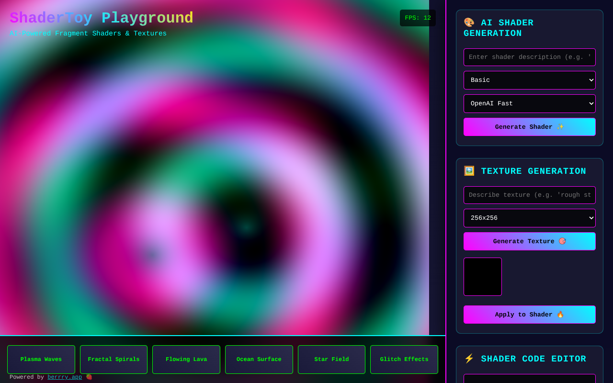Open the Basic shader style dropdown
Screen dimensions: 613x383
pyautogui.click(x=530, y=80)
